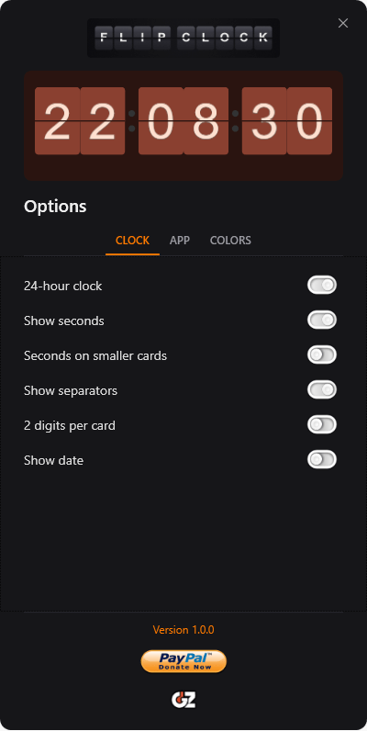Screen dimensions: 367x731
Task: Turn on the Show date switch
Action: point(322,460)
